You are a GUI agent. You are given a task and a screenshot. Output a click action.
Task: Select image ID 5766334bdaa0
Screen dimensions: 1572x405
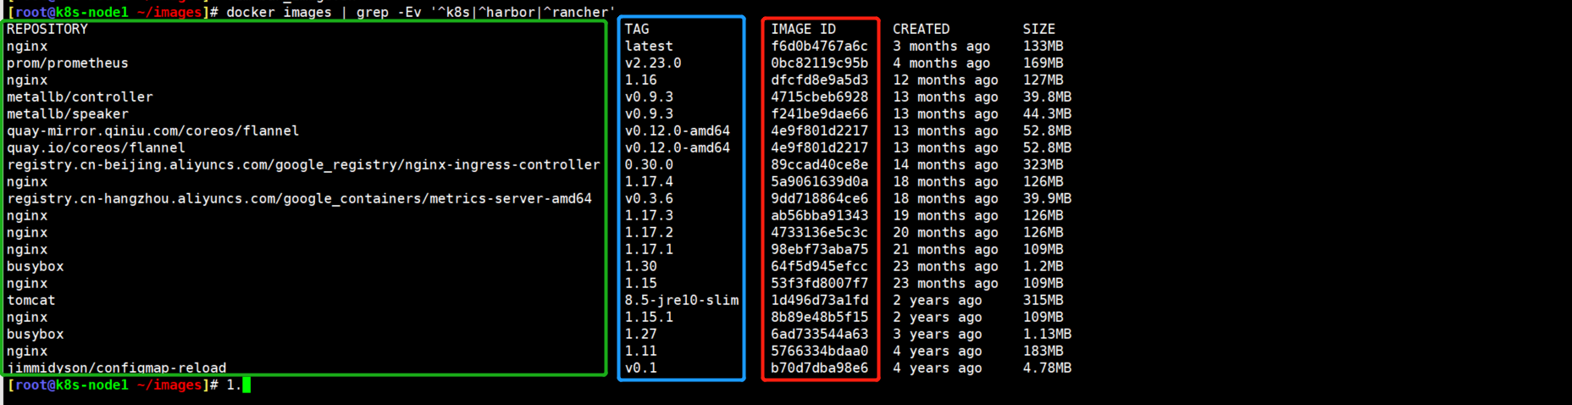tap(819, 351)
